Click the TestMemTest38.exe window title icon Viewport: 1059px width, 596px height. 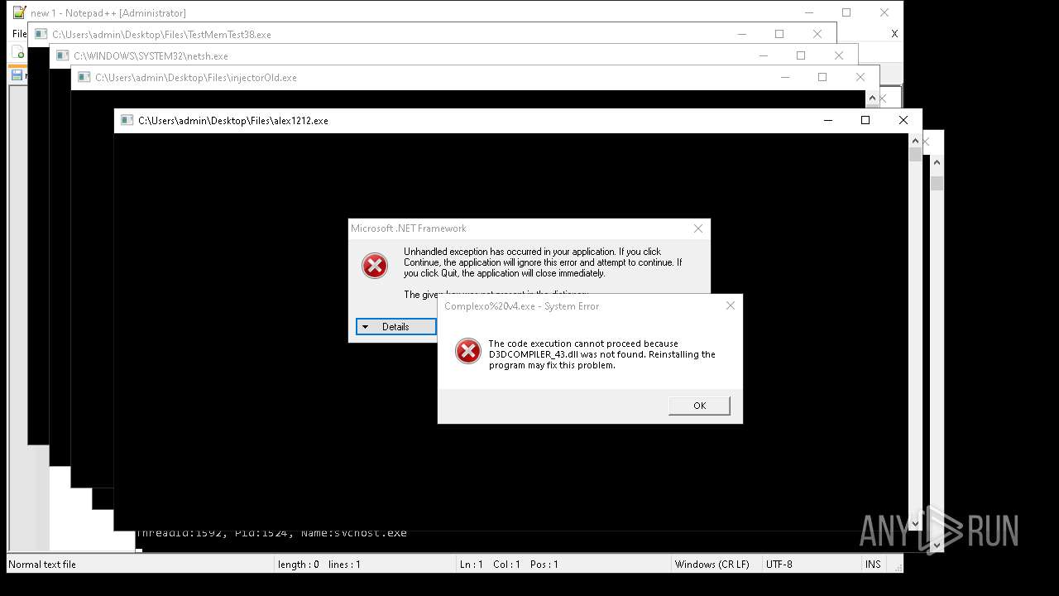pyautogui.click(x=41, y=35)
